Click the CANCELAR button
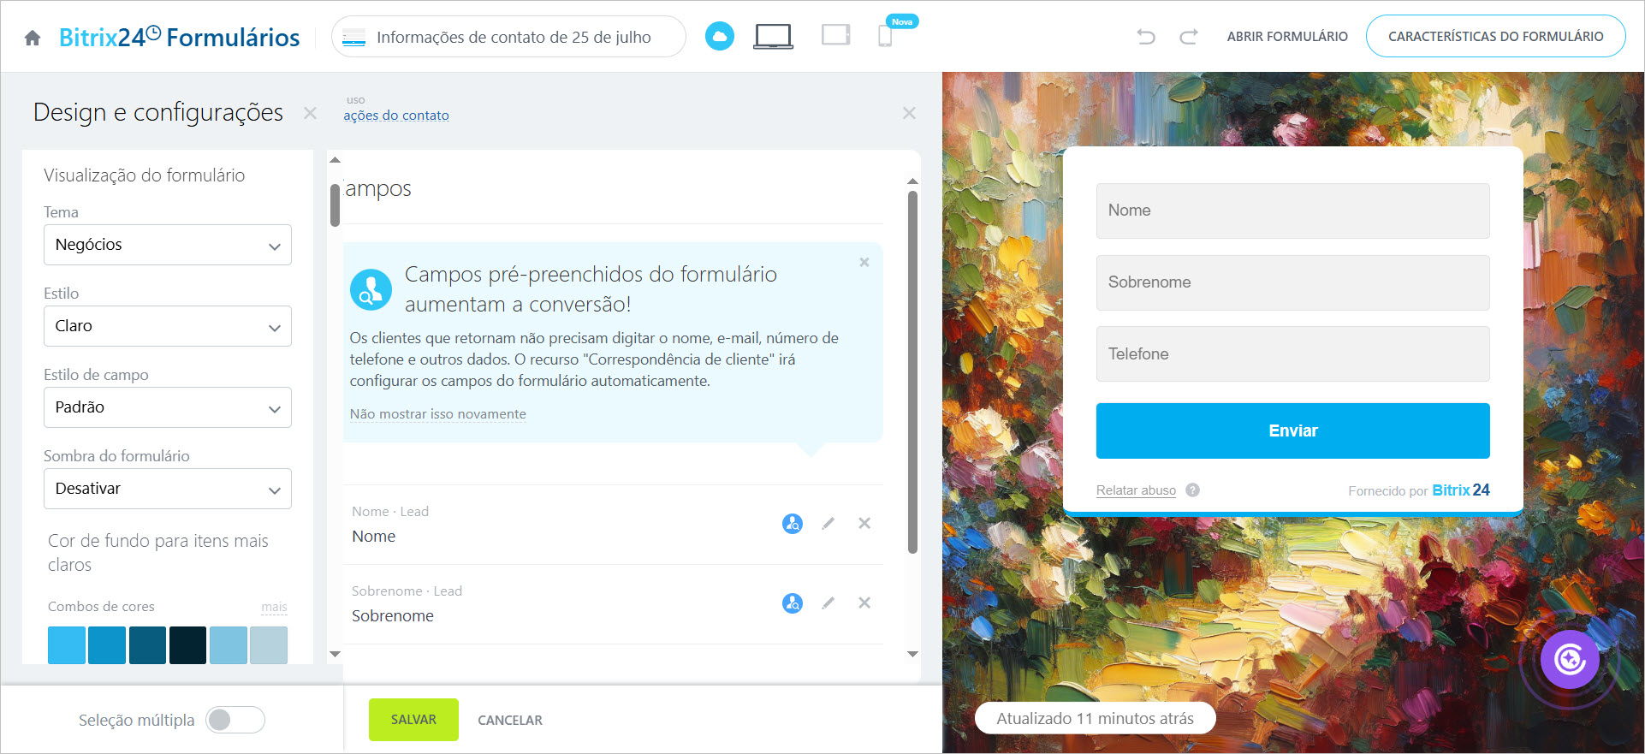1645x754 pixels. [510, 721]
